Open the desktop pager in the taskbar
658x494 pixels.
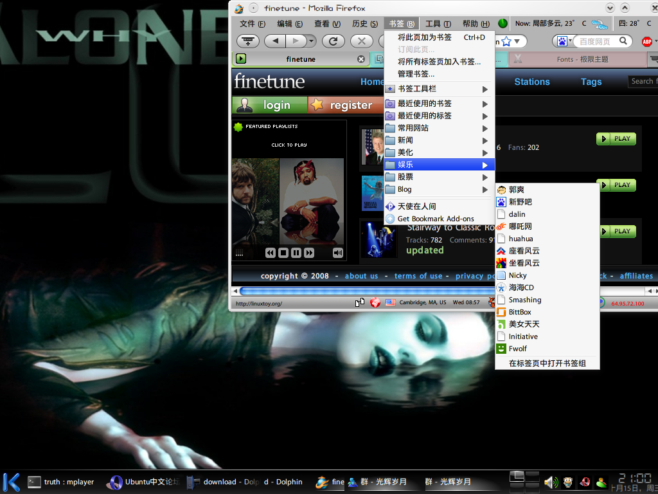click(x=524, y=482)
